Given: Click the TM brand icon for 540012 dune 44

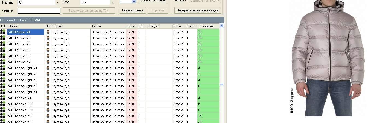Looking at the screenshot, I should (3, 32).
